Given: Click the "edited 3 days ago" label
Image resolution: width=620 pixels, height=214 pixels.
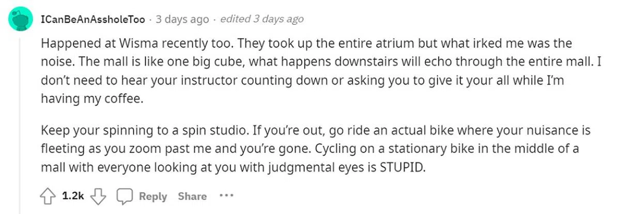Looking at the screenshot, I should [262, 20].
